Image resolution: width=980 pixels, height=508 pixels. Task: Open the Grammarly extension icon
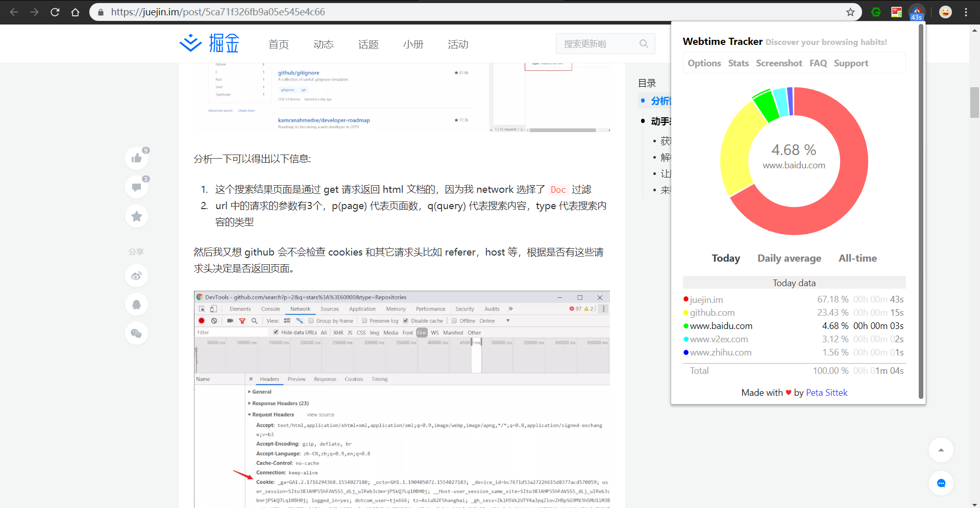click(876, 12)
